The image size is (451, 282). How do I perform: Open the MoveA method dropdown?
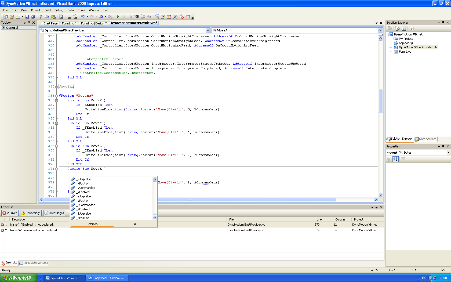[380, 30]
